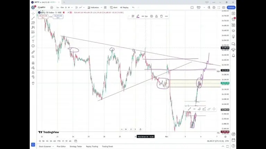The width and height of the screenshot is (266, 149).
Task: Select the text annotation tool
Action: click(33, 41)
